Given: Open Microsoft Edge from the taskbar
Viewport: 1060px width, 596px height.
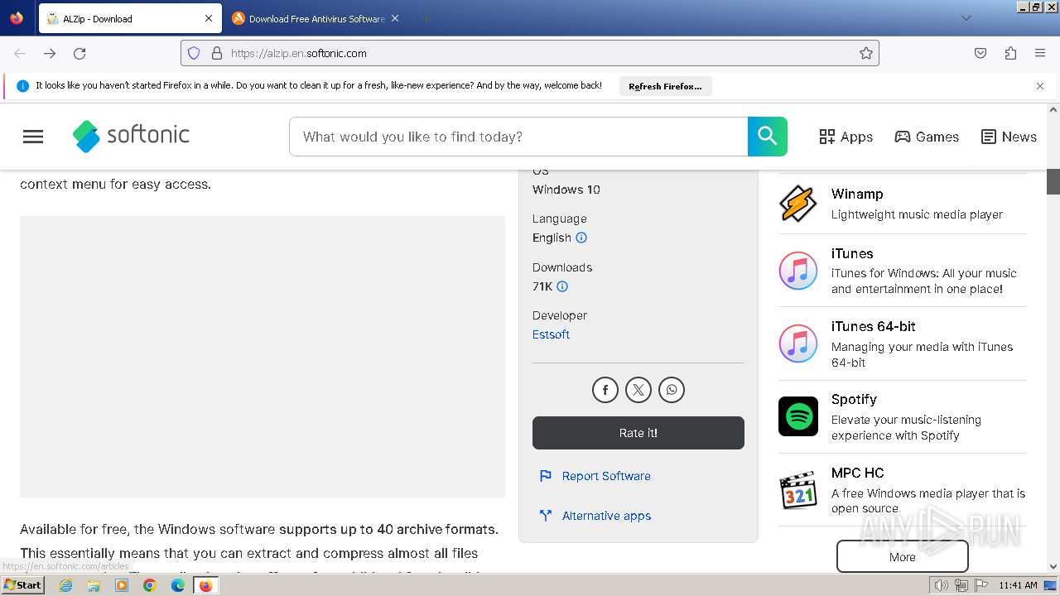Looking at the screenshot, I should (178, 585).
